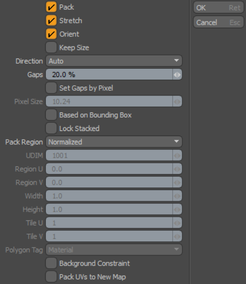Turn off the Orient checkbox
Screen dimensions: 246x284
(51, 34)
